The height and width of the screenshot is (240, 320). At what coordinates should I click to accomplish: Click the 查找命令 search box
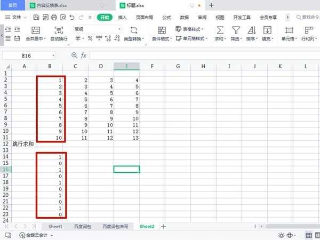click(x=308, y=18)
